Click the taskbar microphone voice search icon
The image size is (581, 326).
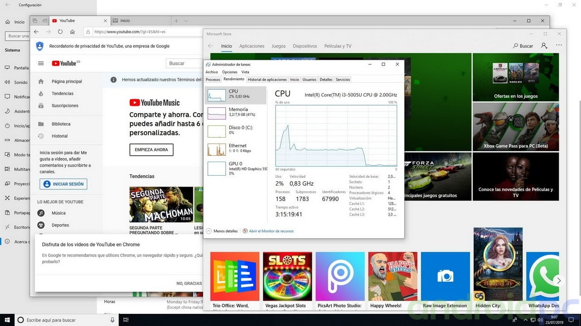point(113,320)
